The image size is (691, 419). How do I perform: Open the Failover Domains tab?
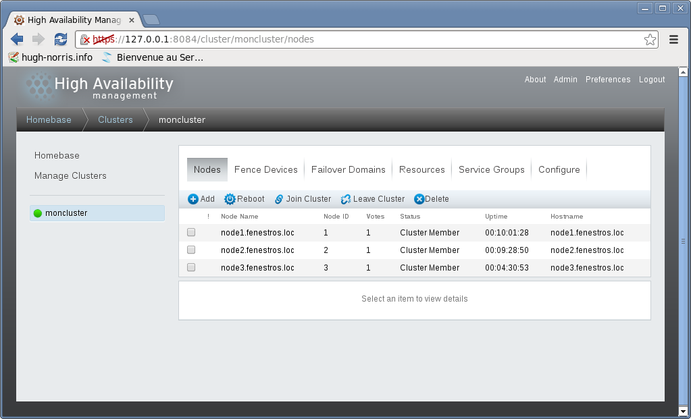(x=348, y=169)
